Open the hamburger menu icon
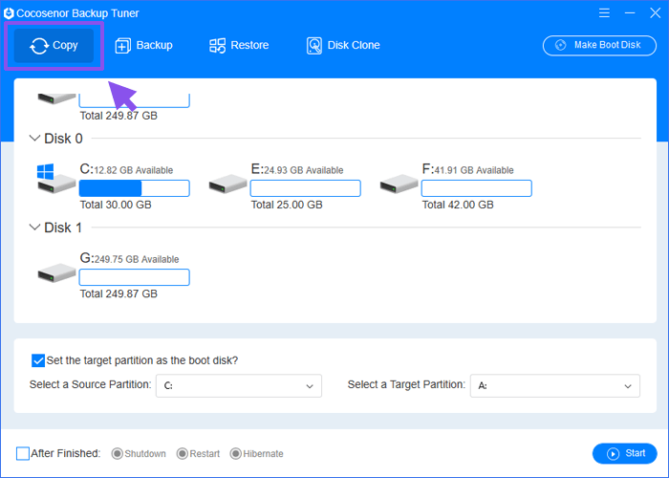This screenshot has width=669, height=478. coord(604,12)
